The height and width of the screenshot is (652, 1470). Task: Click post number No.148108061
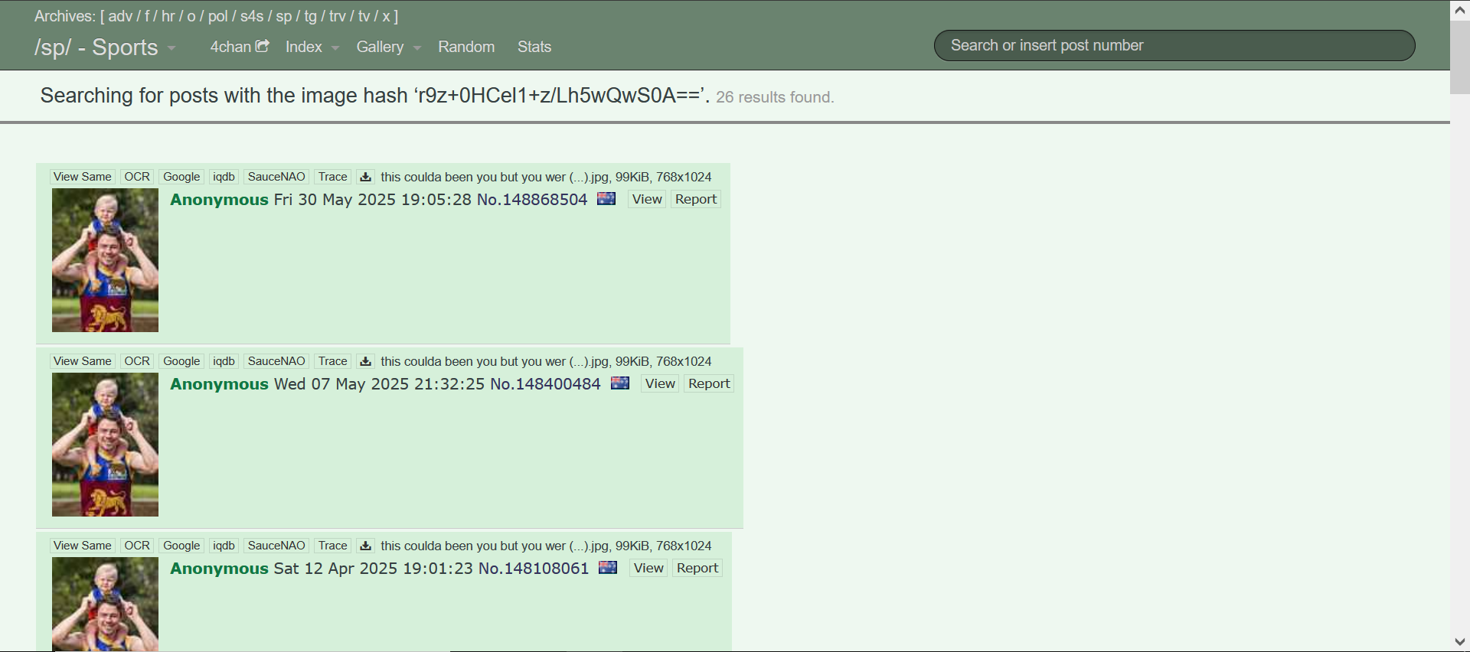click(x=534, y=568)
